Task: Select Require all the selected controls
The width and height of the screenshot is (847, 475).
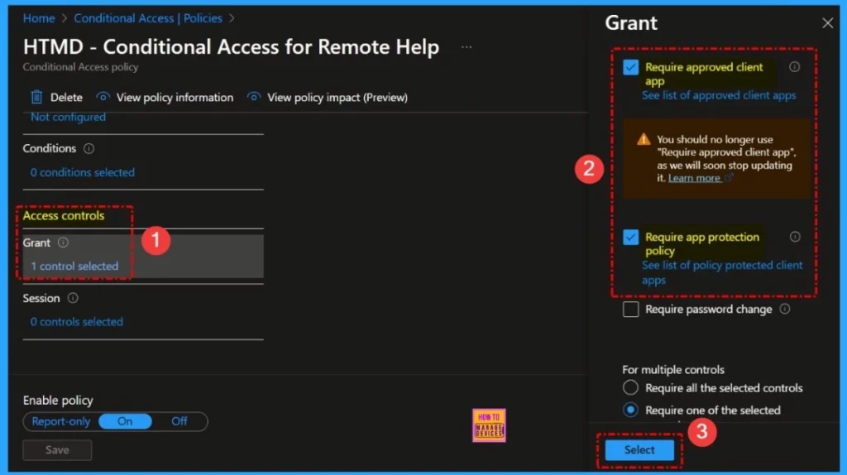Action: (630, 388)
